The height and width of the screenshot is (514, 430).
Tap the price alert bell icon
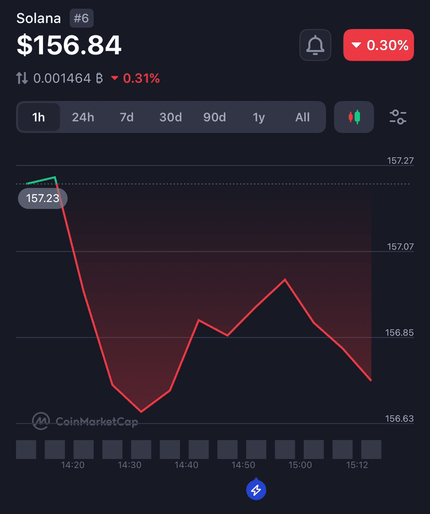[315, 45]
